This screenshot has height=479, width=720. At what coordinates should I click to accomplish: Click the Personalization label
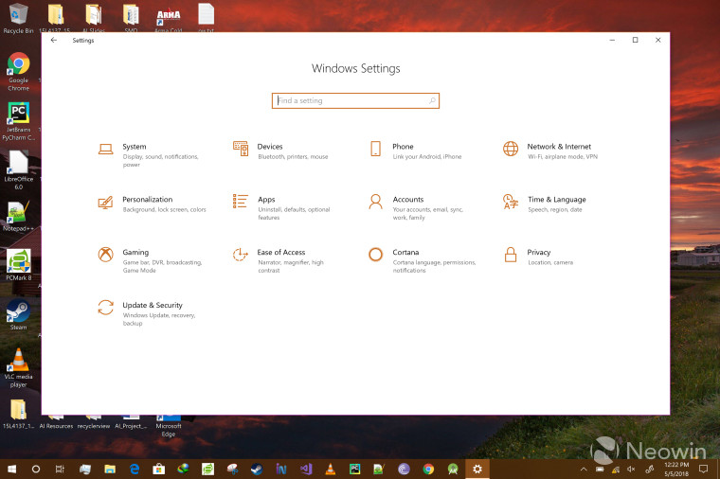click(x=148, y=199)
